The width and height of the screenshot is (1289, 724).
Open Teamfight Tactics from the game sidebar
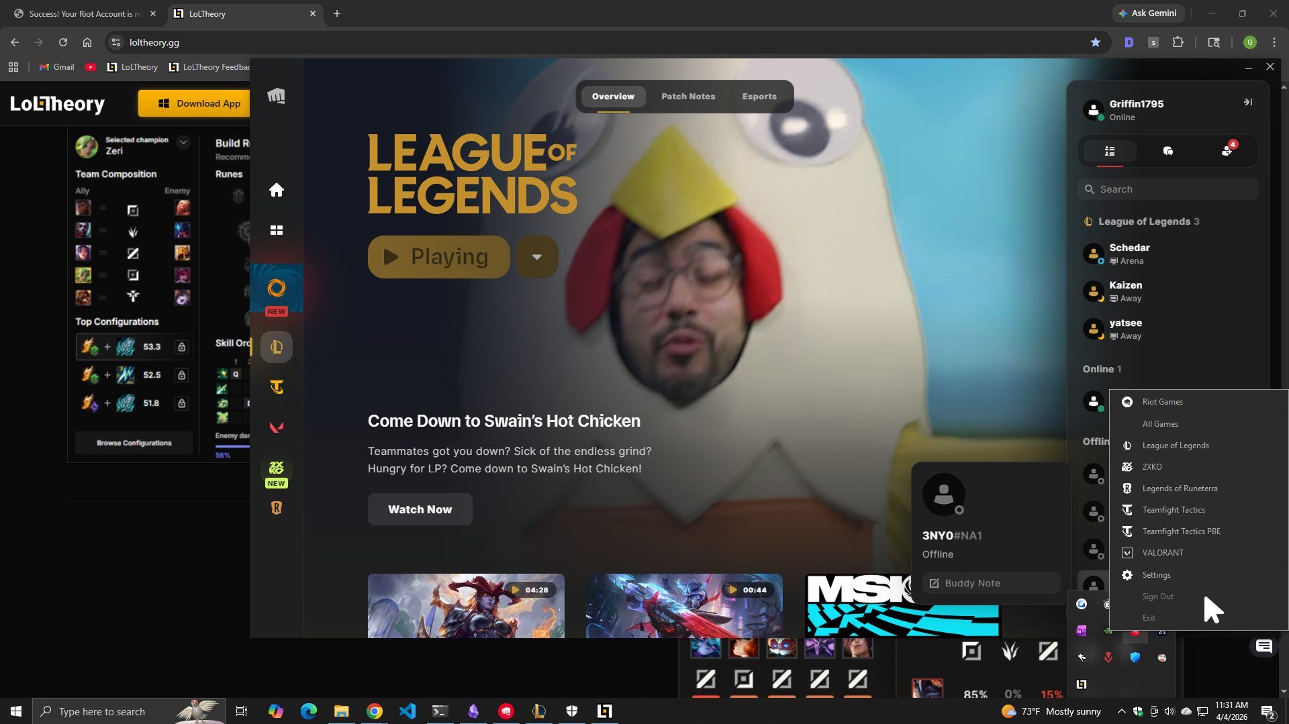pyautogui.click(x=277, y=387)
